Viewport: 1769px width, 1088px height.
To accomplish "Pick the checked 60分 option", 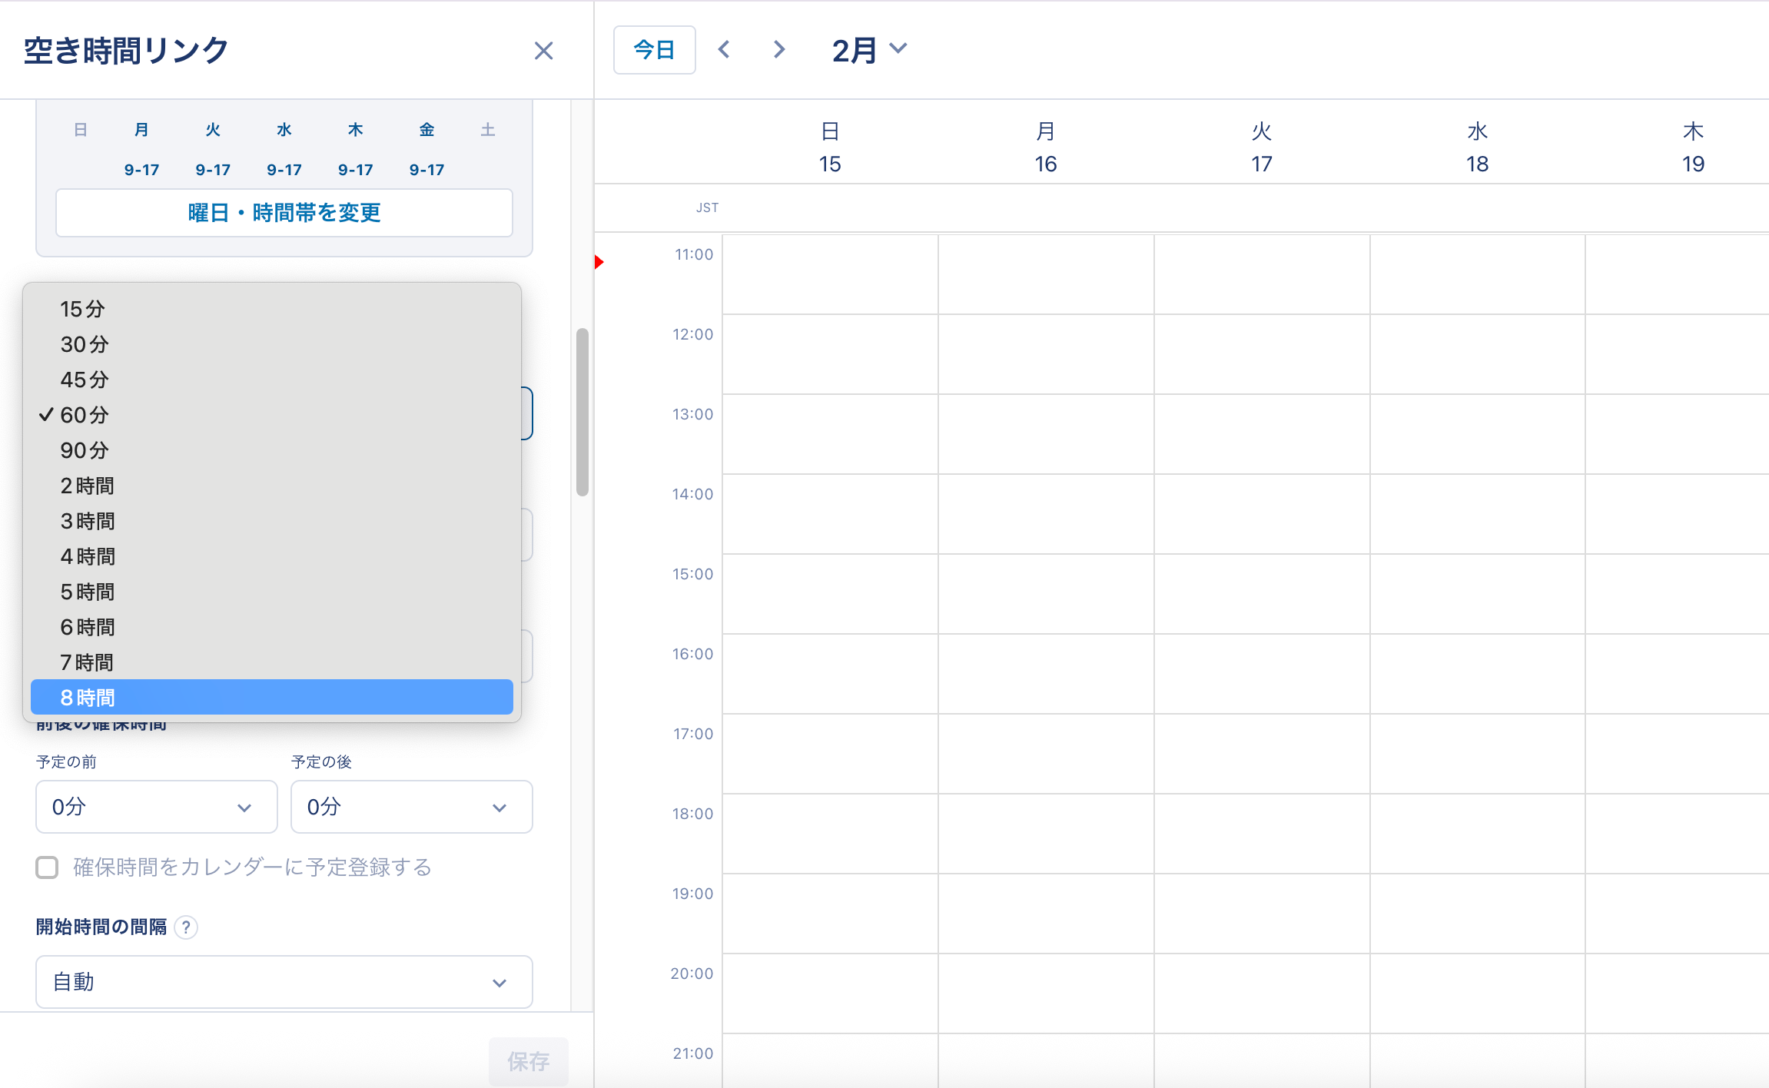I will [85, 415].
